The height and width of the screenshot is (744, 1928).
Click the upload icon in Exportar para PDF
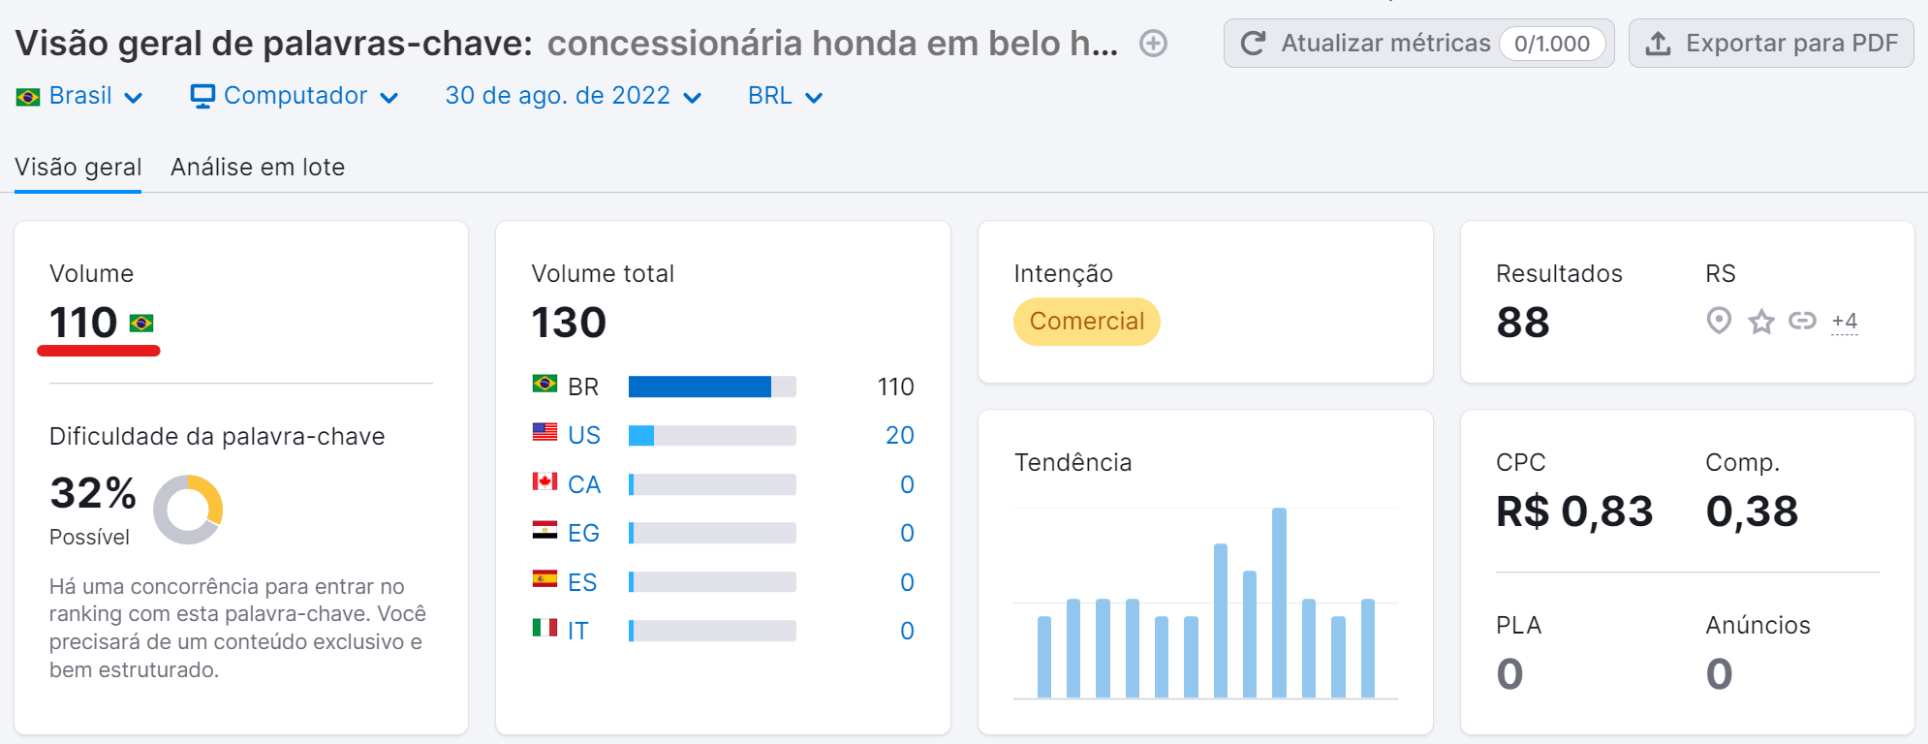[x=1658, y=44]
